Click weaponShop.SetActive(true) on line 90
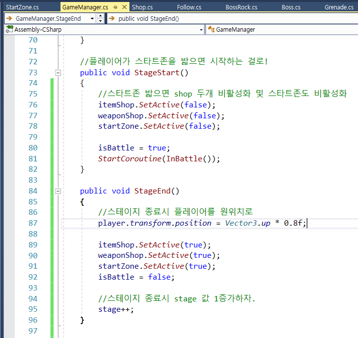Viewport: 358px width, 338px height. [x=159, y=255]
